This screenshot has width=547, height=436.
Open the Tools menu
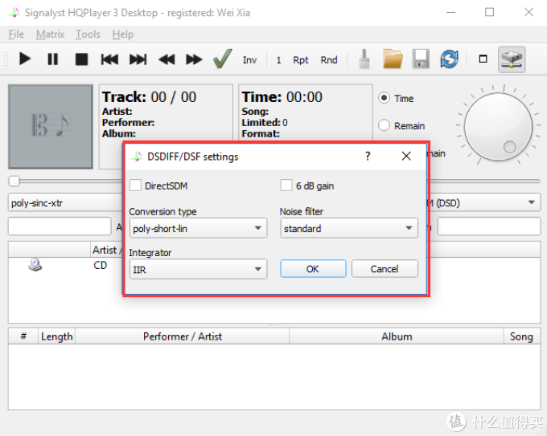[x=88, y=35]
